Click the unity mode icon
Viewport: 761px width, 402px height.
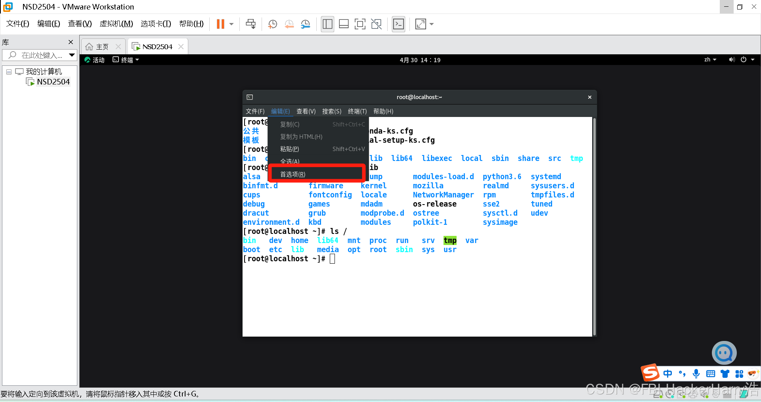(x=377, y=24)
